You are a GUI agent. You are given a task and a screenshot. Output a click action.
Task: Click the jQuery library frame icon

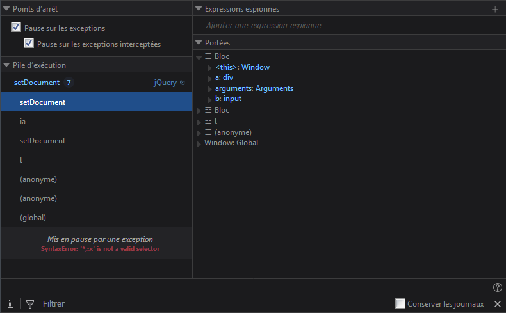click(x=183, y=83)
